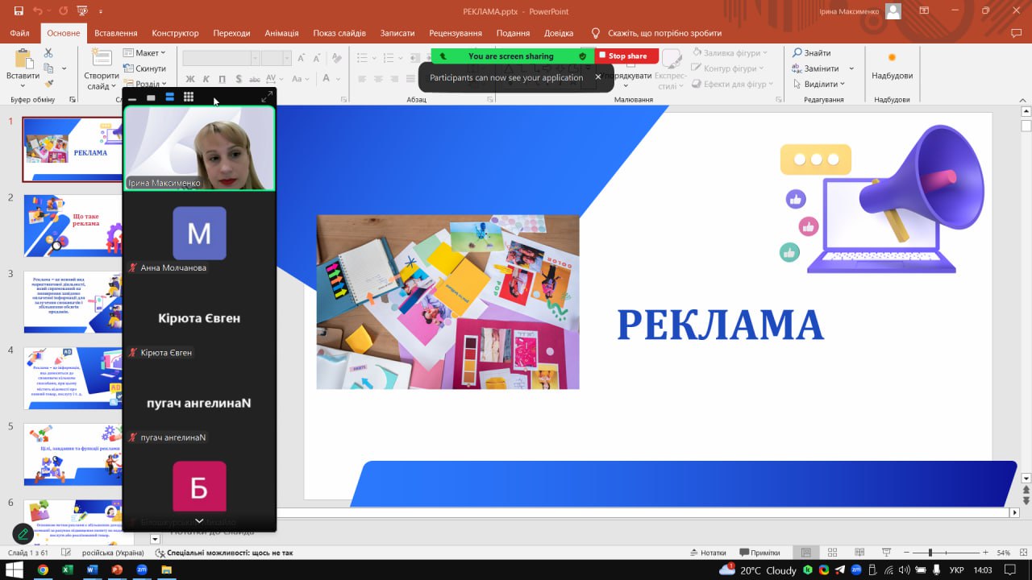Screen dimensions: 1032x580
Task: Click the Скинути reset button
Action: pos(145,68)
